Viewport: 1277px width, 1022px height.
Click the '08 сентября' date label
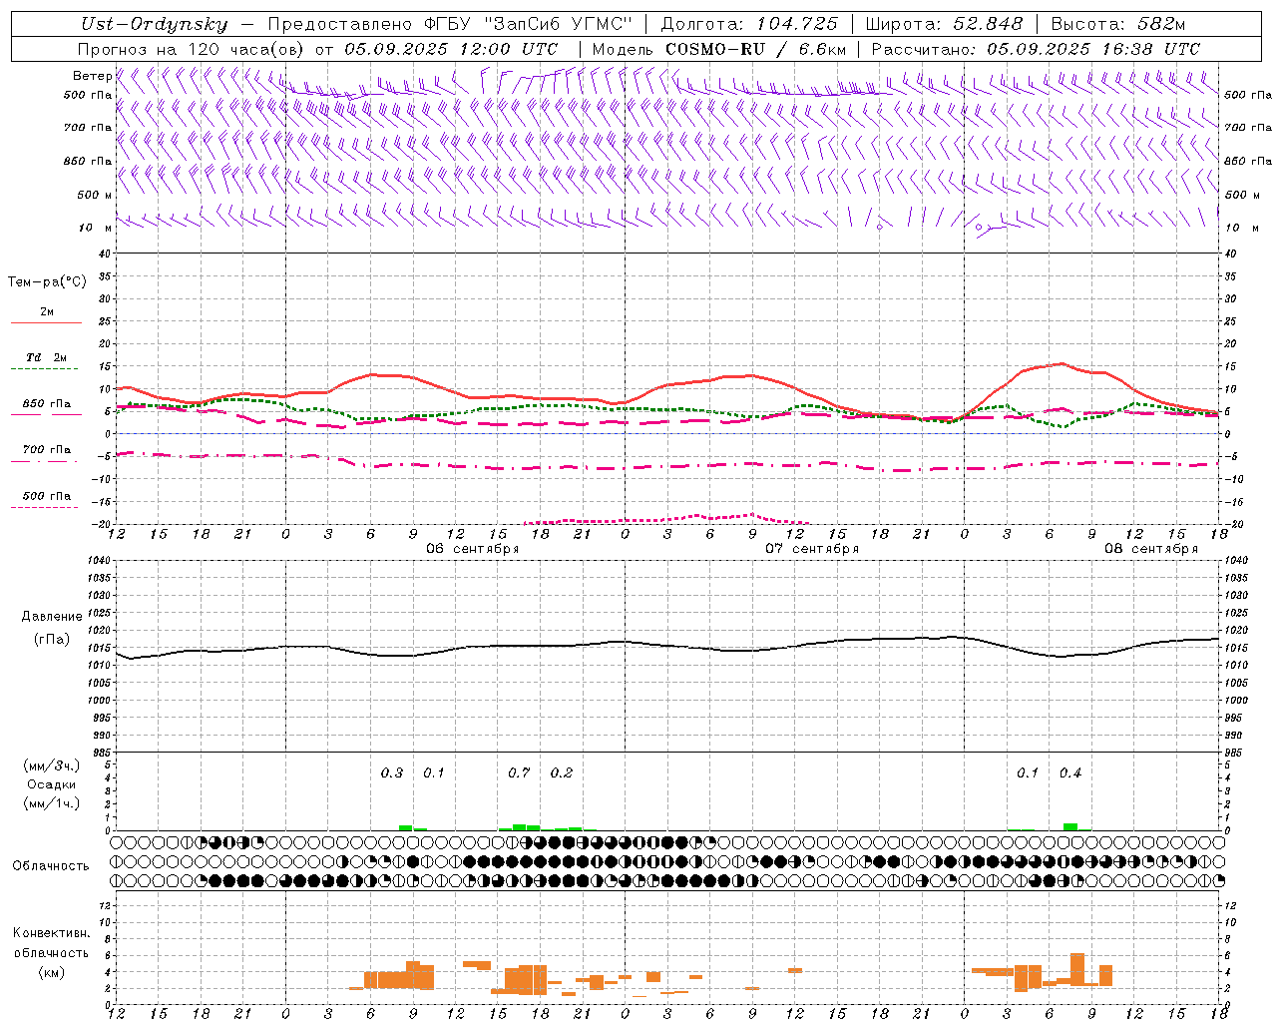(x=1151, y=549)
